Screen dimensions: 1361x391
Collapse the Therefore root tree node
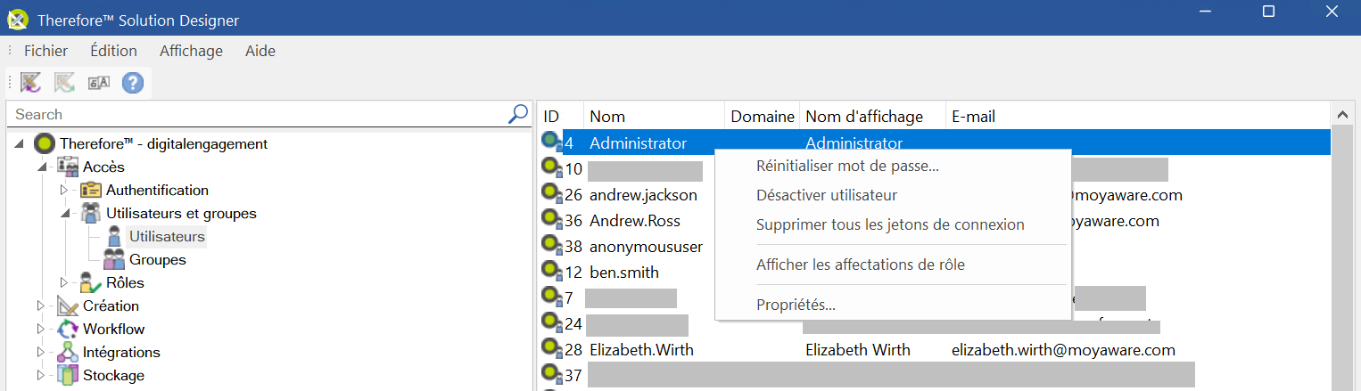point(21,144)
